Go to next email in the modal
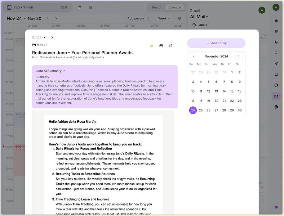This screenshot has height=216, width=284. [x=52, y=37]
